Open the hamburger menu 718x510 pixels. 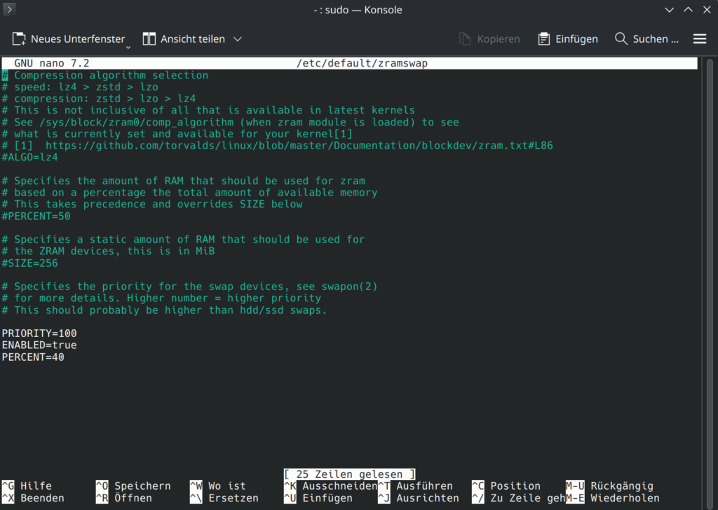pos(699,39)
